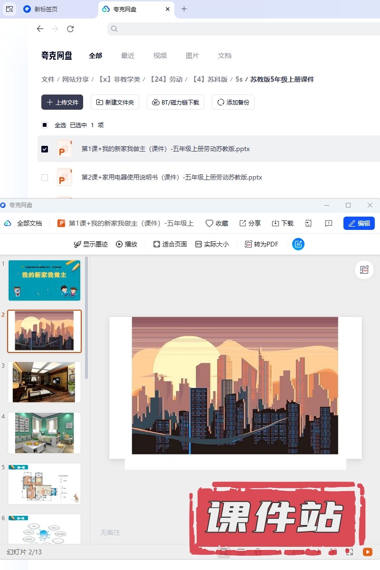The width and height of the screenshot is (380, 570).
Task: Start slideshow with orange play icon
Action: [367, 552]
